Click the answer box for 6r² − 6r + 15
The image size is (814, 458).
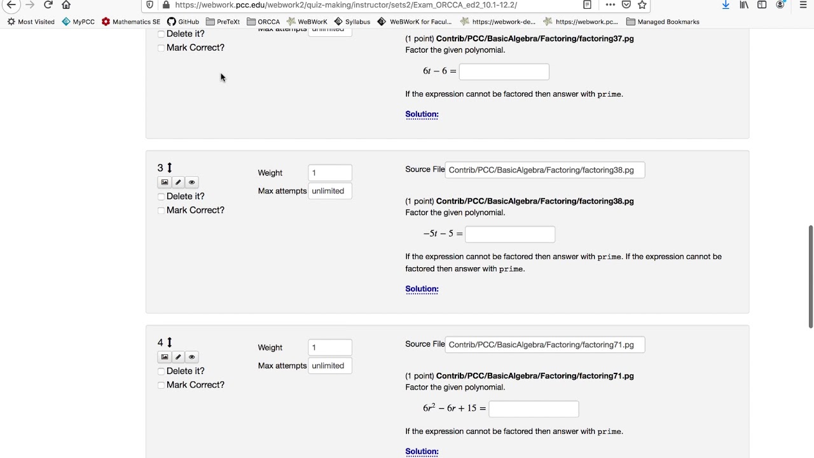(x=534, y=408)
